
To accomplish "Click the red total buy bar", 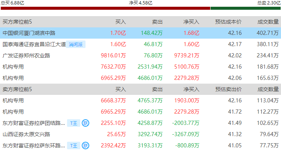I will click(x=105, y=8).
